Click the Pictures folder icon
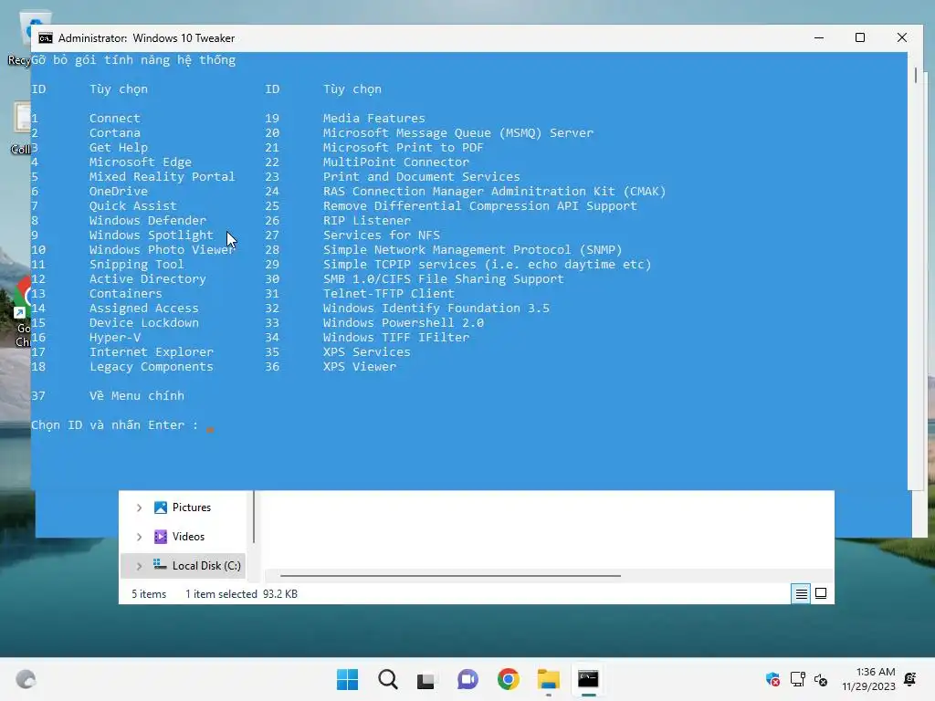Viewport: 935px width, 701px height. [x=161, y=507]
